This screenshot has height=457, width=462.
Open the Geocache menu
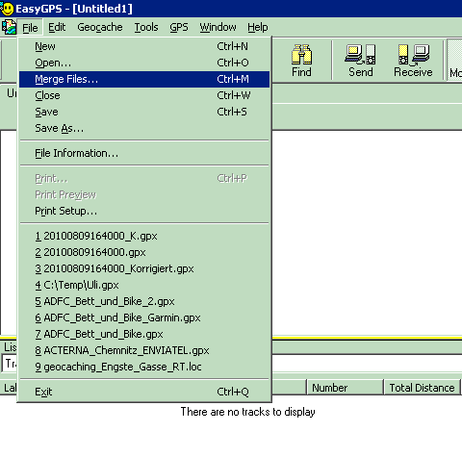100,27
